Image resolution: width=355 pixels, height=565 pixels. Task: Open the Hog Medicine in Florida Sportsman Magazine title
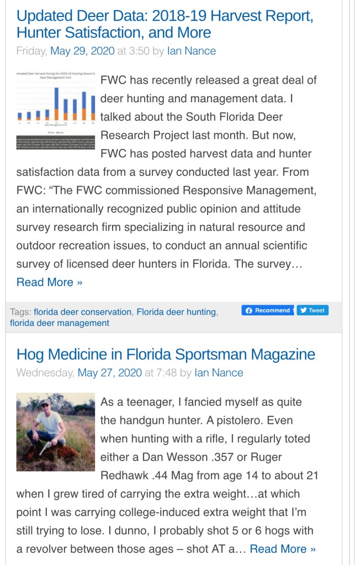coord(166,354)
